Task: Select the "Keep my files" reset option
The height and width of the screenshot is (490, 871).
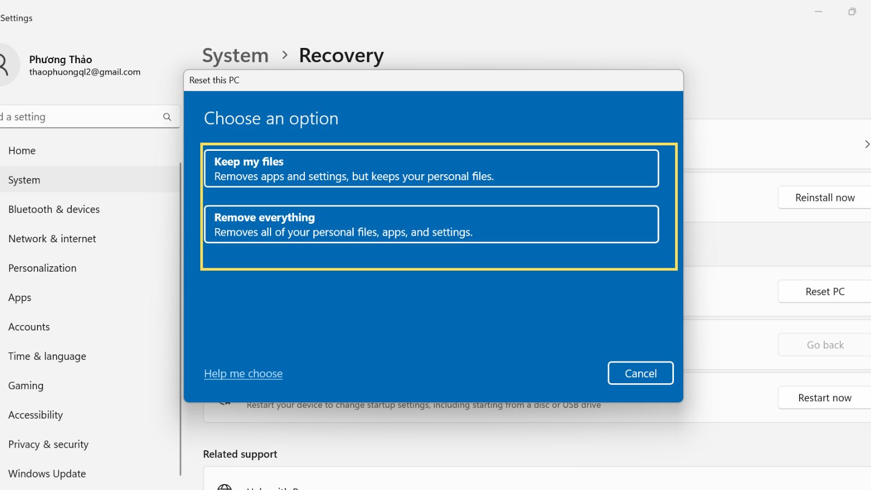Action: 432,168
